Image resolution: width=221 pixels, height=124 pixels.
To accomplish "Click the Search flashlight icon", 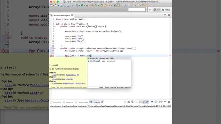I will [x=109, y=6].
